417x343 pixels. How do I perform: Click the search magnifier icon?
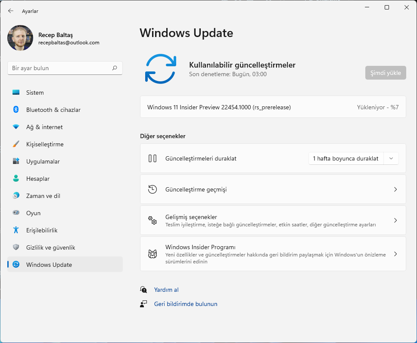115,68
